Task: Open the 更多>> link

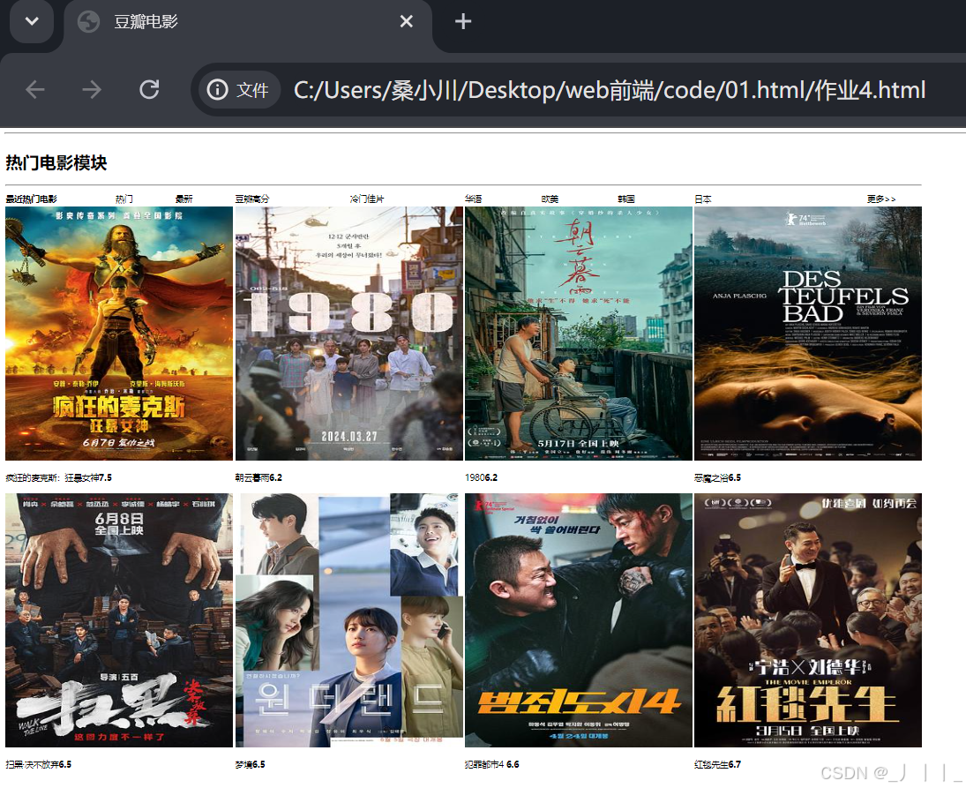Action: 881,199
